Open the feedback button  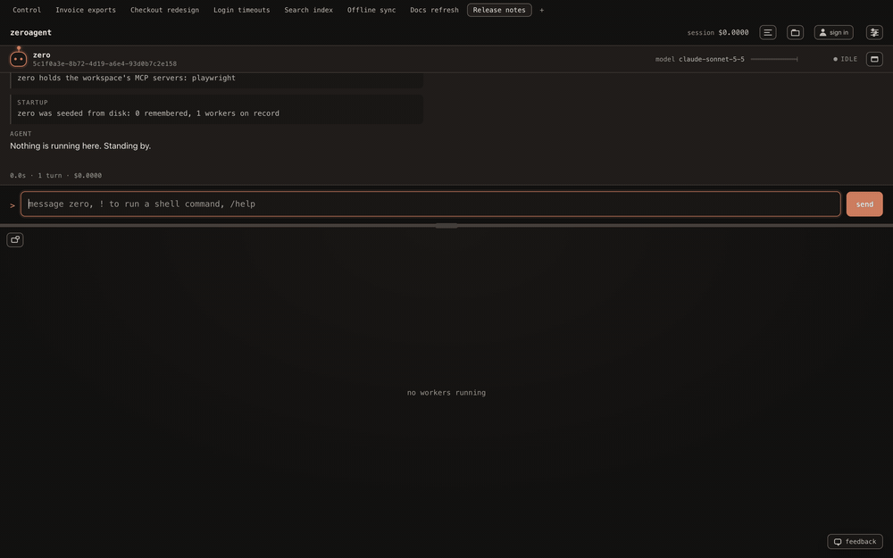point(855,542)
